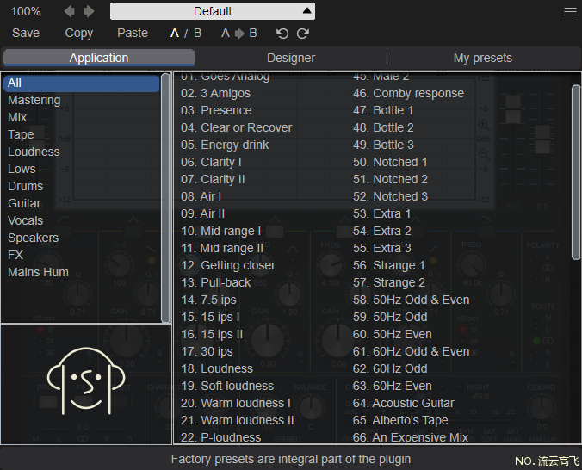
Task: Click the Copy button
Action: (78, 33)
